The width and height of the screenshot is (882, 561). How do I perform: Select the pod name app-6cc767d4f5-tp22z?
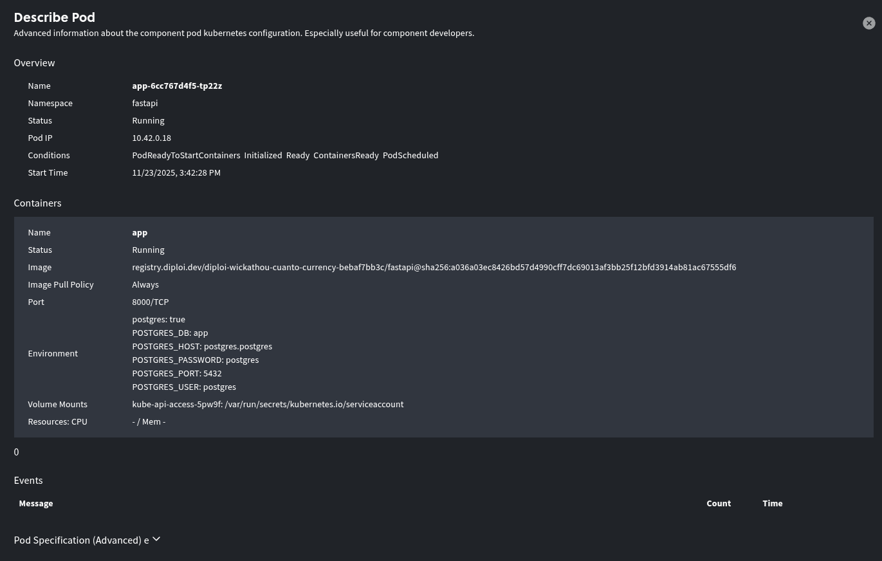click(x=177, y=86)
